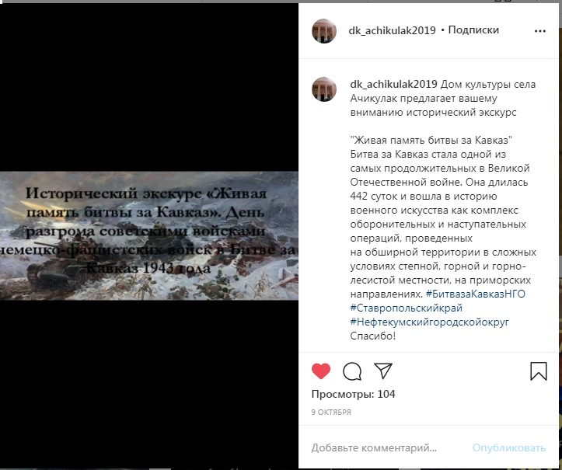Click the red heart like icon
562x470 pixels.
321,371
